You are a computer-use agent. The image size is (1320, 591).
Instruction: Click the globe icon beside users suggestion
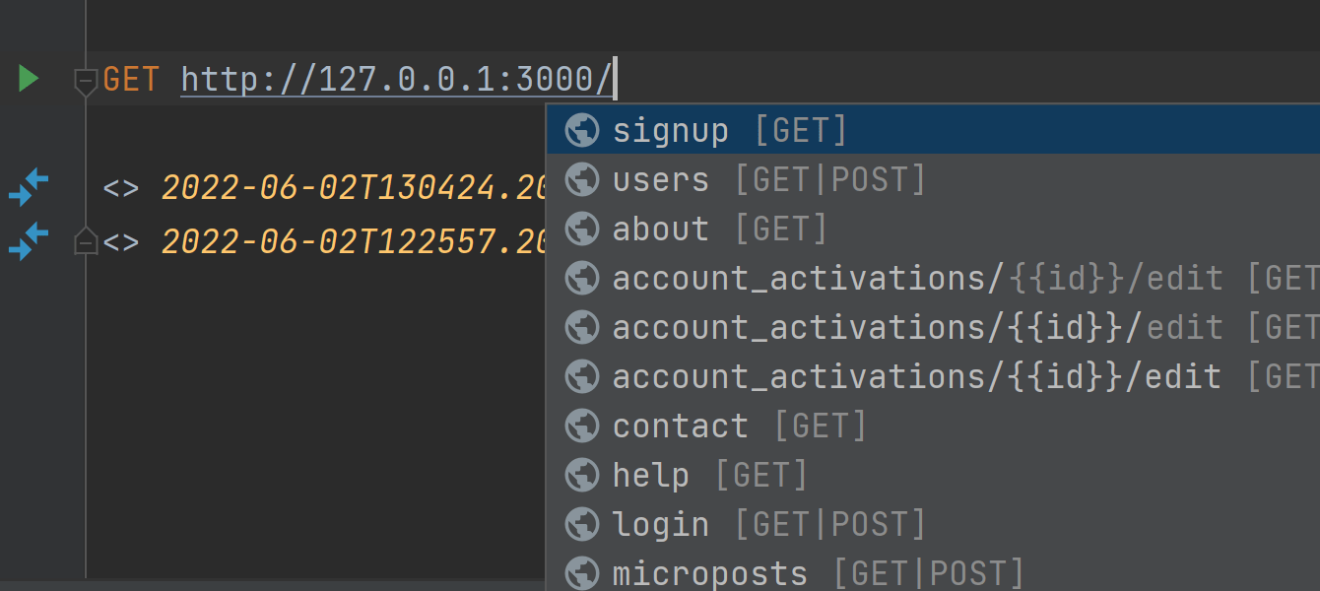pos(582,179)
